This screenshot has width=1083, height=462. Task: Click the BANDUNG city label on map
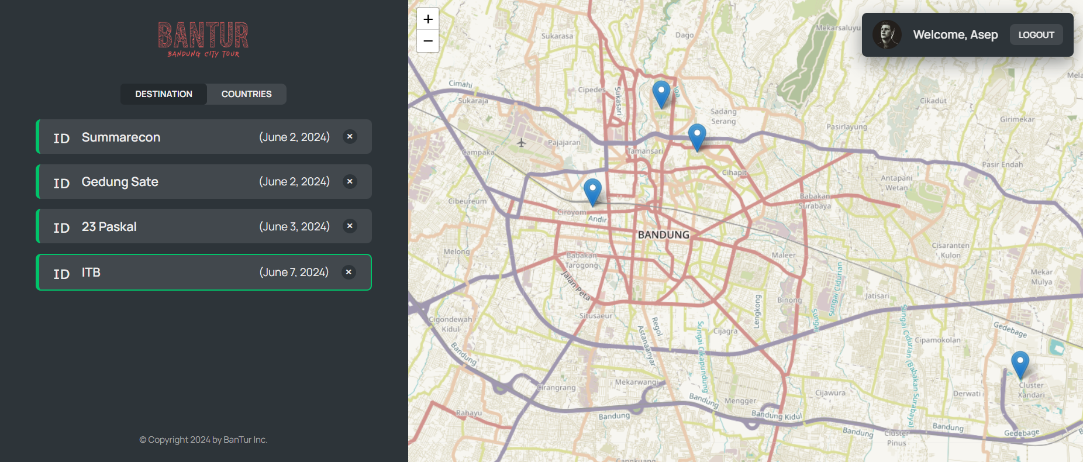point(664,235)
